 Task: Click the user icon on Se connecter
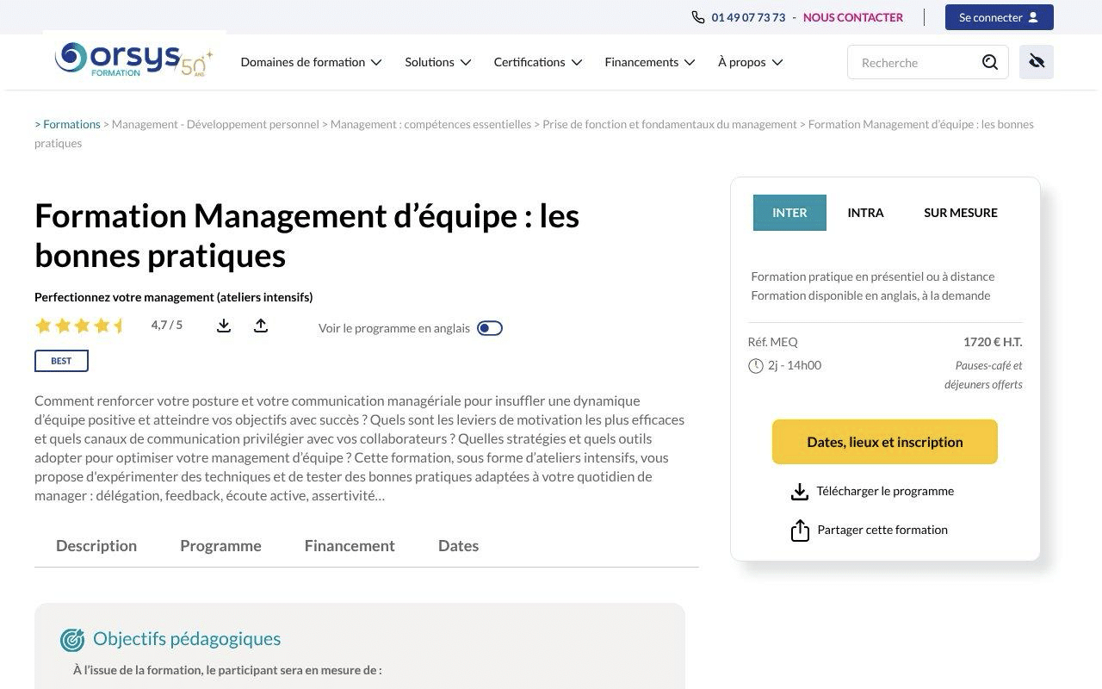coord(1033,17)
